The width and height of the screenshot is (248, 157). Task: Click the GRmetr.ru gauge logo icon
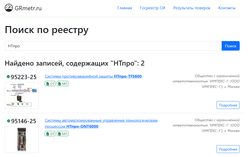point(9,8)
